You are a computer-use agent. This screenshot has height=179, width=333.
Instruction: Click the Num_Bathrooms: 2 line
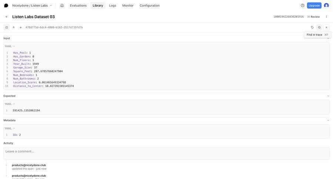tap(26, 79)
